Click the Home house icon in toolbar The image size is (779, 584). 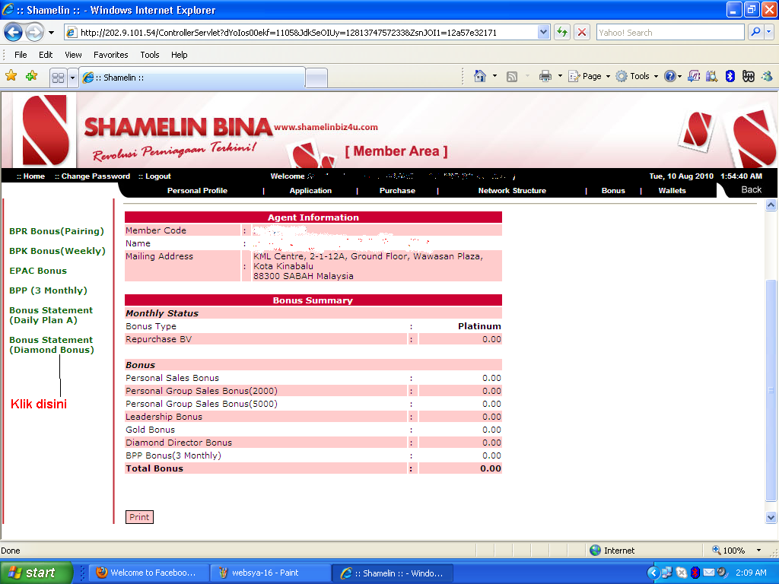(480, 76)
